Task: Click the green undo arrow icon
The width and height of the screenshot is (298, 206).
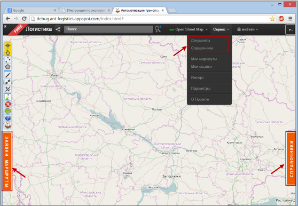Action: click(x=8, y=111)
